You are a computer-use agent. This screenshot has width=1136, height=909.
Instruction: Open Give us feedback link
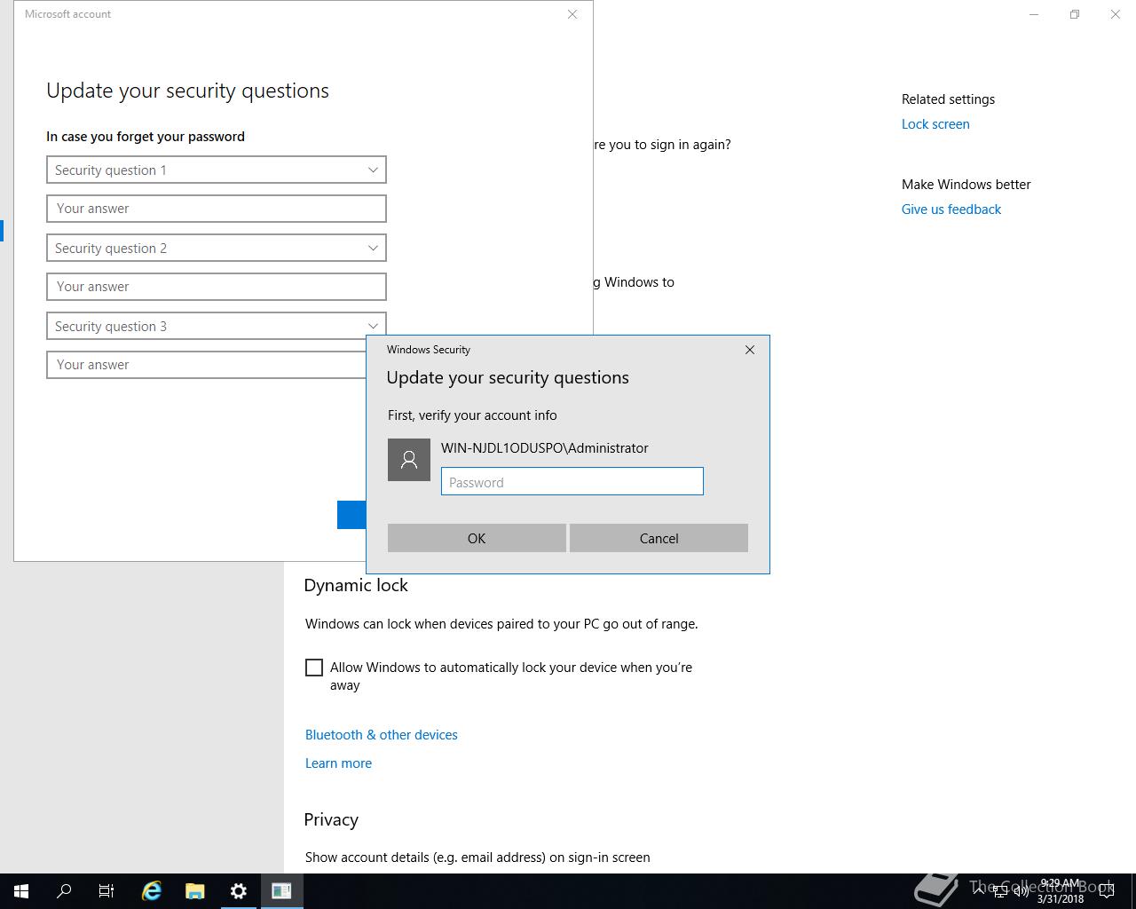point(951,209)
